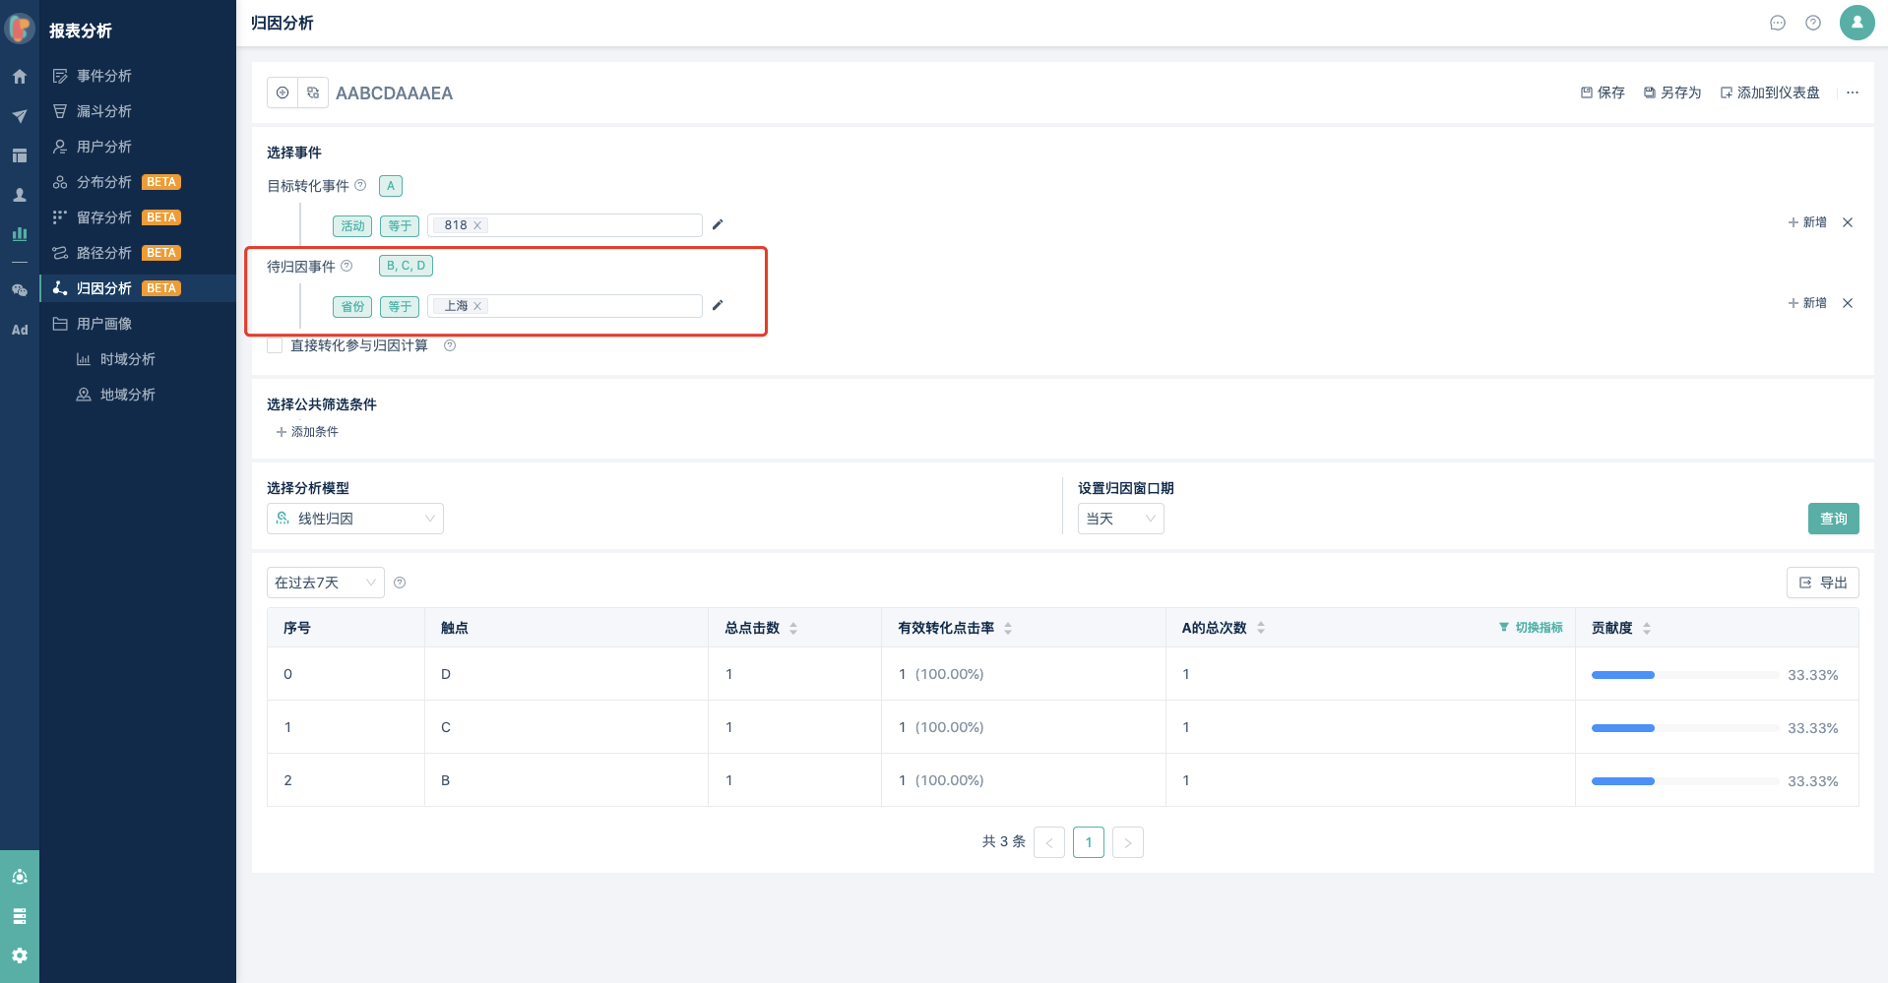The image size is (1888, 983).
Task: Sort by 贡献度 column header
Action: [1647, 628]
